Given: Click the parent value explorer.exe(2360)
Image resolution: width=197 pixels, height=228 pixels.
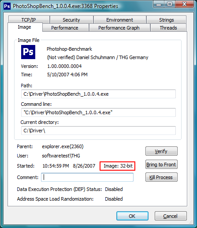Looking at the screenshot, I should [x=63, y=146].
